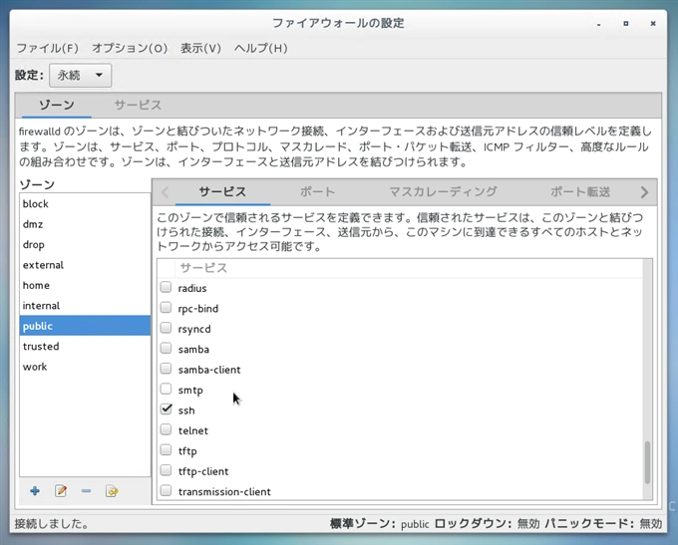This screenshot has width=678, height=545.
Task: Enable the tftp-client checkbox
Action: coord(167,470)
